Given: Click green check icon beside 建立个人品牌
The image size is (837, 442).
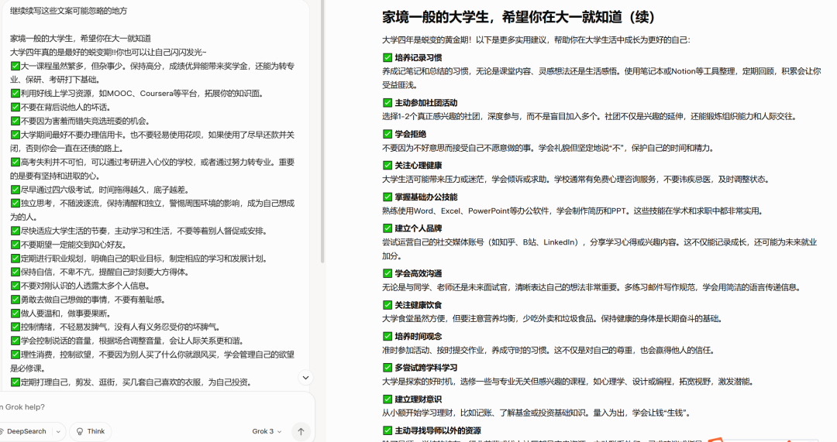Looking at the screenshot, I should tap(387, 228).
